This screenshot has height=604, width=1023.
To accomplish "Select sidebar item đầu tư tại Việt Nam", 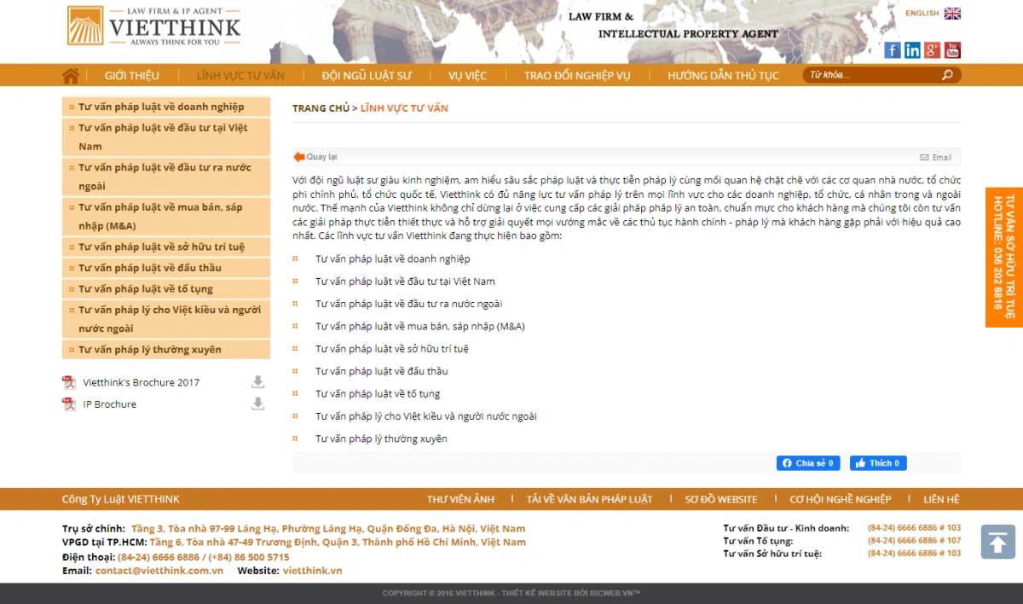I will click(x=166, y=137).
